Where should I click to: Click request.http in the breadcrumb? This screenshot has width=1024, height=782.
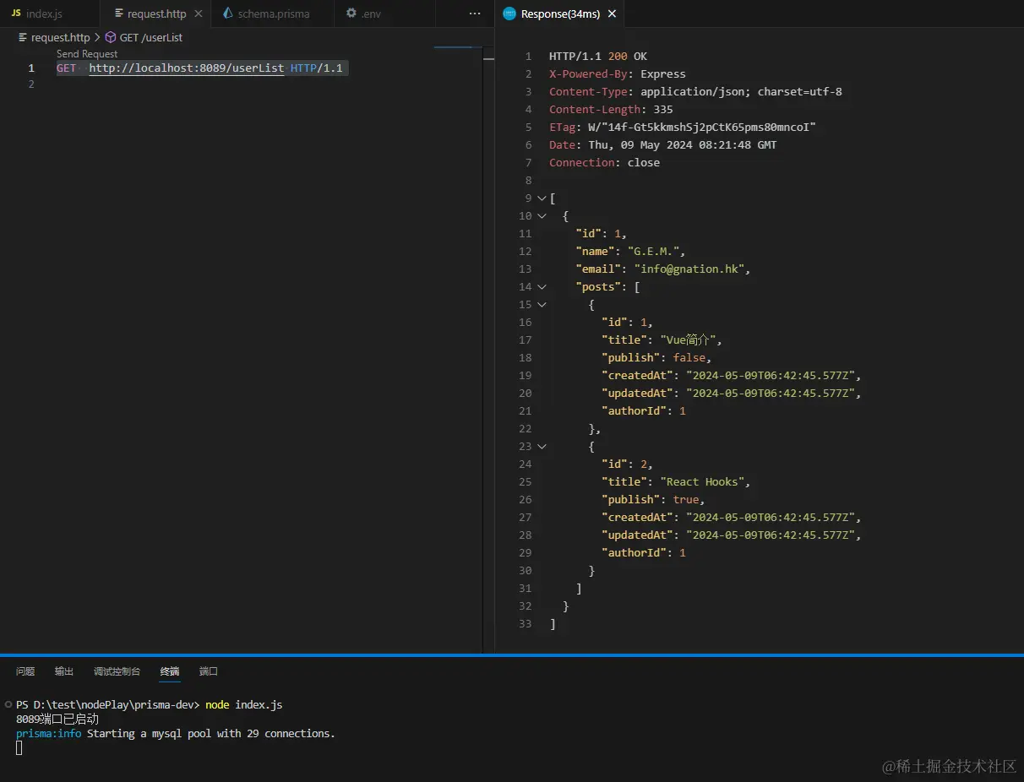pos(60,37)
